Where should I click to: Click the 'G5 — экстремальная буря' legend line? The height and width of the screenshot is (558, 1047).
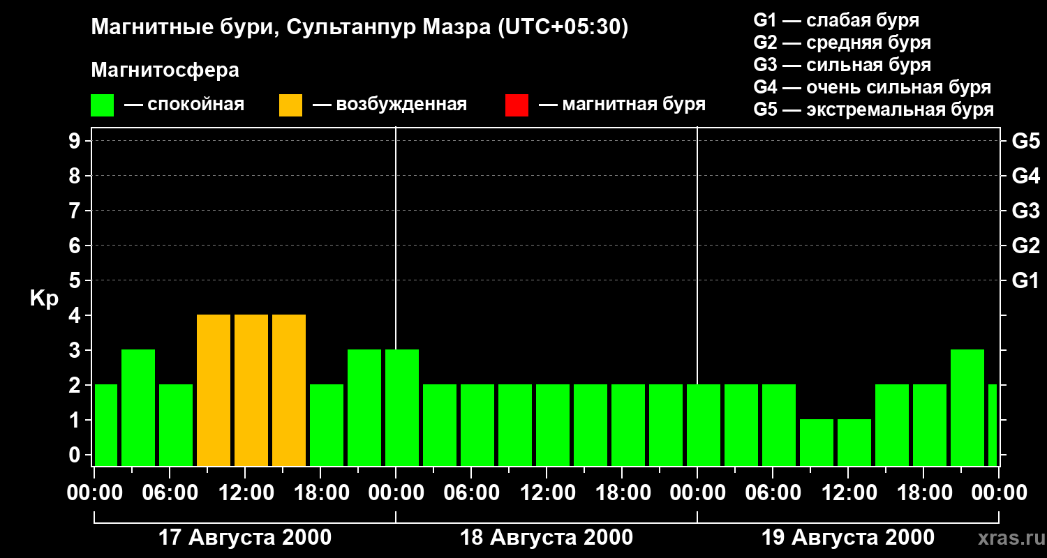(x=873, y=110)
